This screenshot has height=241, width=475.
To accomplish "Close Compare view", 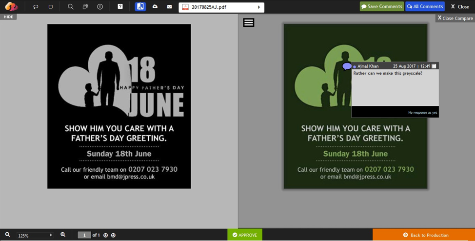I will click(x=455, y=18).
